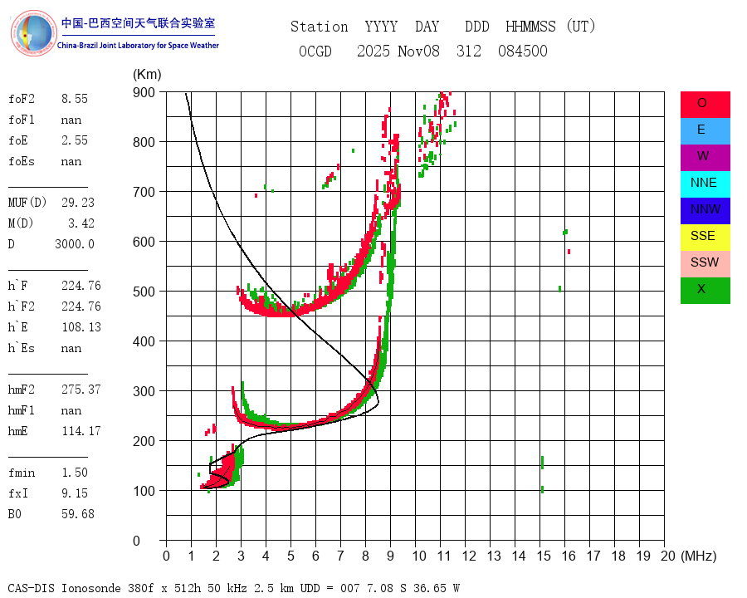Click the (Km) axis unit label
The image size is (747, 598).
click(x=147, y=75)
